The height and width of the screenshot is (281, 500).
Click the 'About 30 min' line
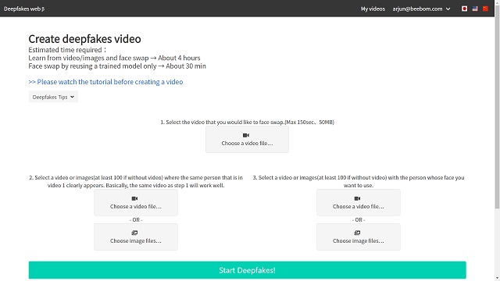(x=117, y=66)
